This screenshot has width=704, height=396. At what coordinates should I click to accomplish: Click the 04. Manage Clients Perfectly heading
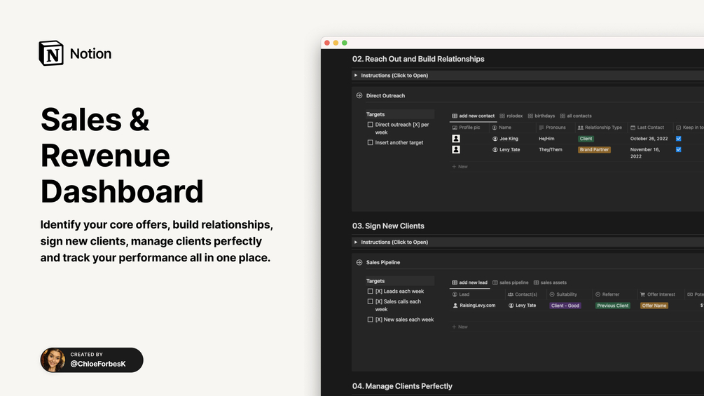(x=402, y=386)
